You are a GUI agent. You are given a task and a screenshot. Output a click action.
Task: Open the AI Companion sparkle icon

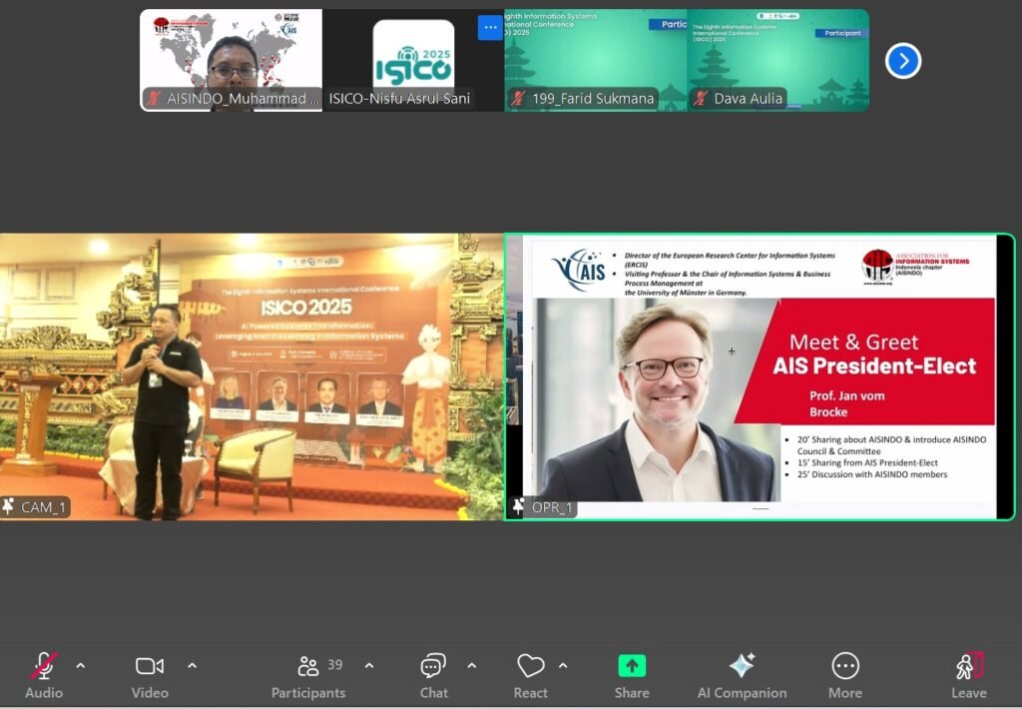point(742,666)
